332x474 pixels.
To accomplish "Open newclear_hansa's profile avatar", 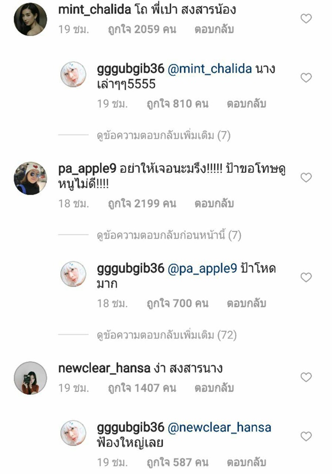I will 30,378.
